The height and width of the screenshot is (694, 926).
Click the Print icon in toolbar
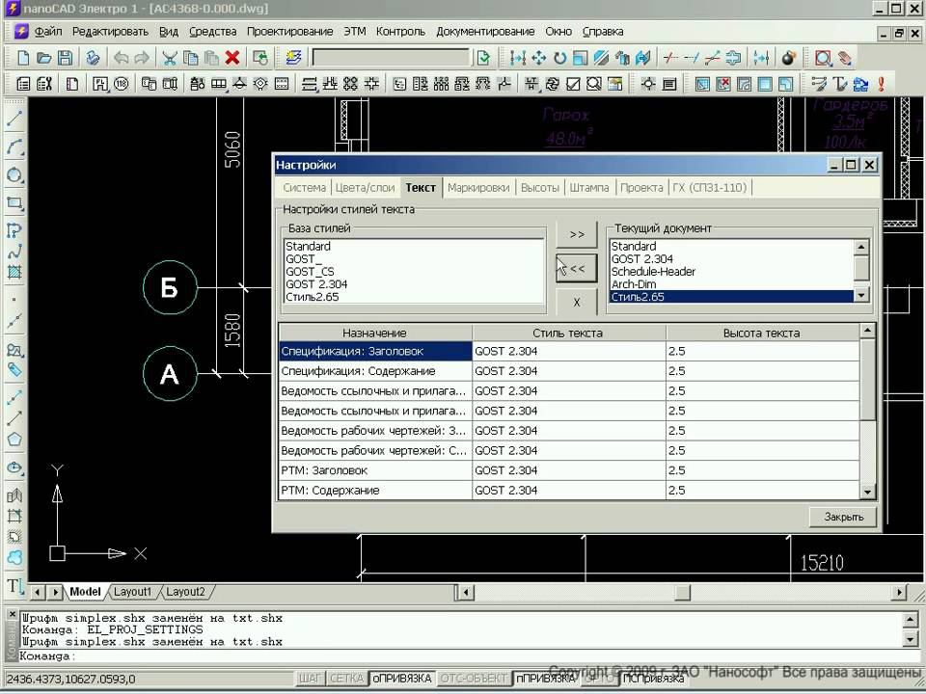tap(93, 58)
